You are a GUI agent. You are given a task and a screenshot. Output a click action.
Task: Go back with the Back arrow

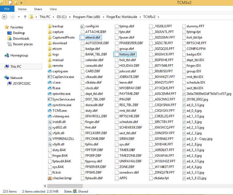(x=5, y=17)
